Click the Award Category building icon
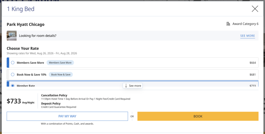This screenshot has height=134, width=265. tap(228, 24)
